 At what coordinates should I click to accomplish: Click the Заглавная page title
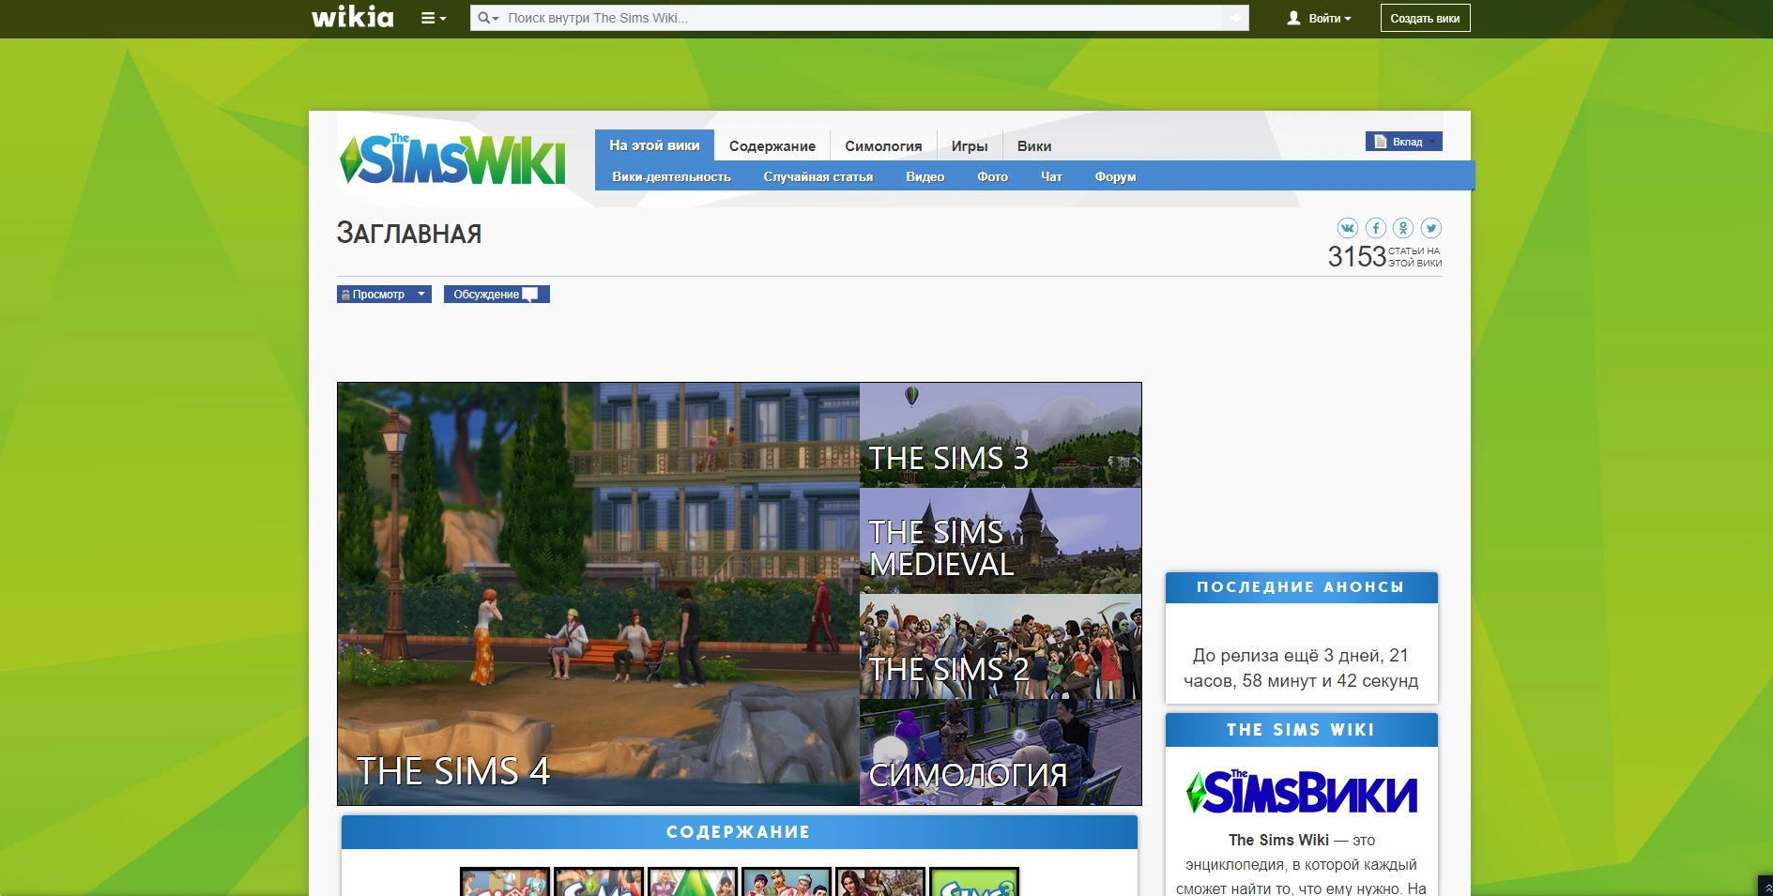point(409,234)
